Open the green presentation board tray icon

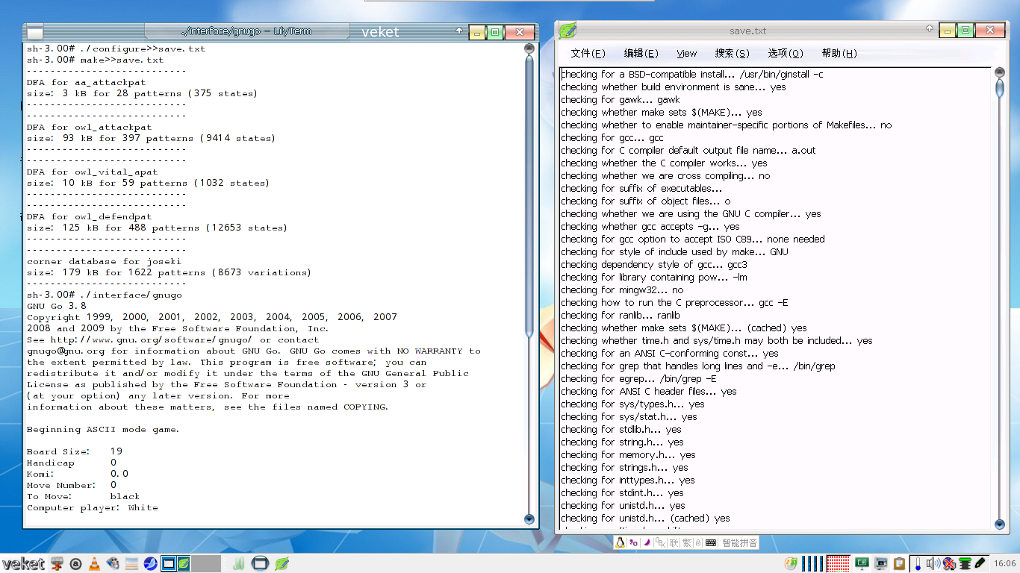(x=862, y=563)
